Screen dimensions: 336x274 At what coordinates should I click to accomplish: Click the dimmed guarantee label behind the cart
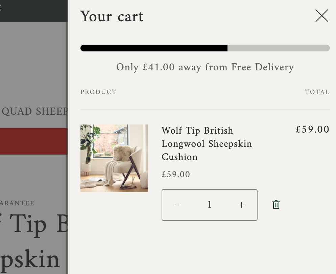click(17, 203)
